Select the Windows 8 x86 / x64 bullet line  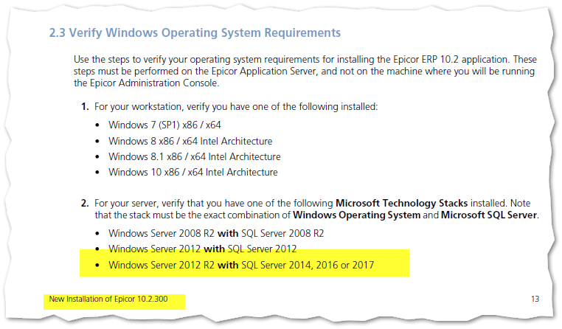coord(190,141)
